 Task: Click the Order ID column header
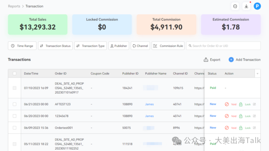(x=61, y=74)
